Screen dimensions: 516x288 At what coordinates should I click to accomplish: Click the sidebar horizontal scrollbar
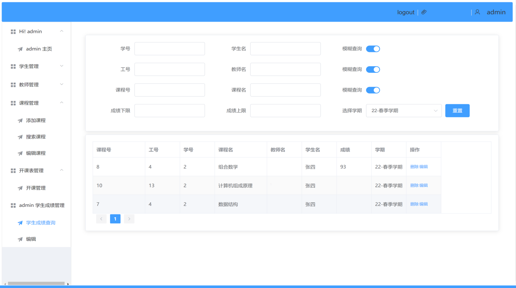pos(36,283)
